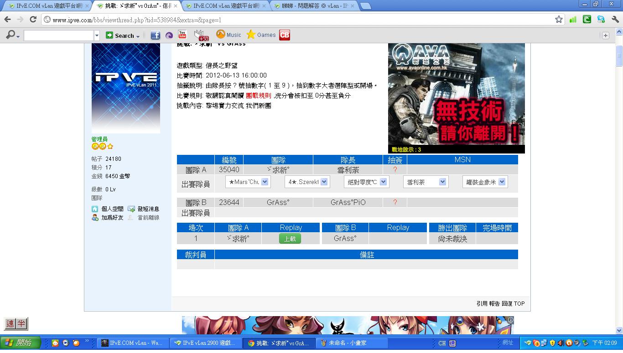623x353 pixels.
Task: Open the Games star icon
Action: tap(261, 35)
